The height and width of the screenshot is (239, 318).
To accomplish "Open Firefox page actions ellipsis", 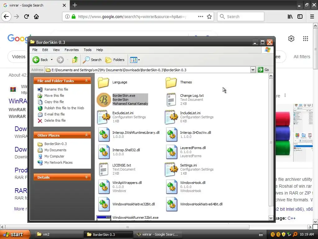I will click(201, 17).
